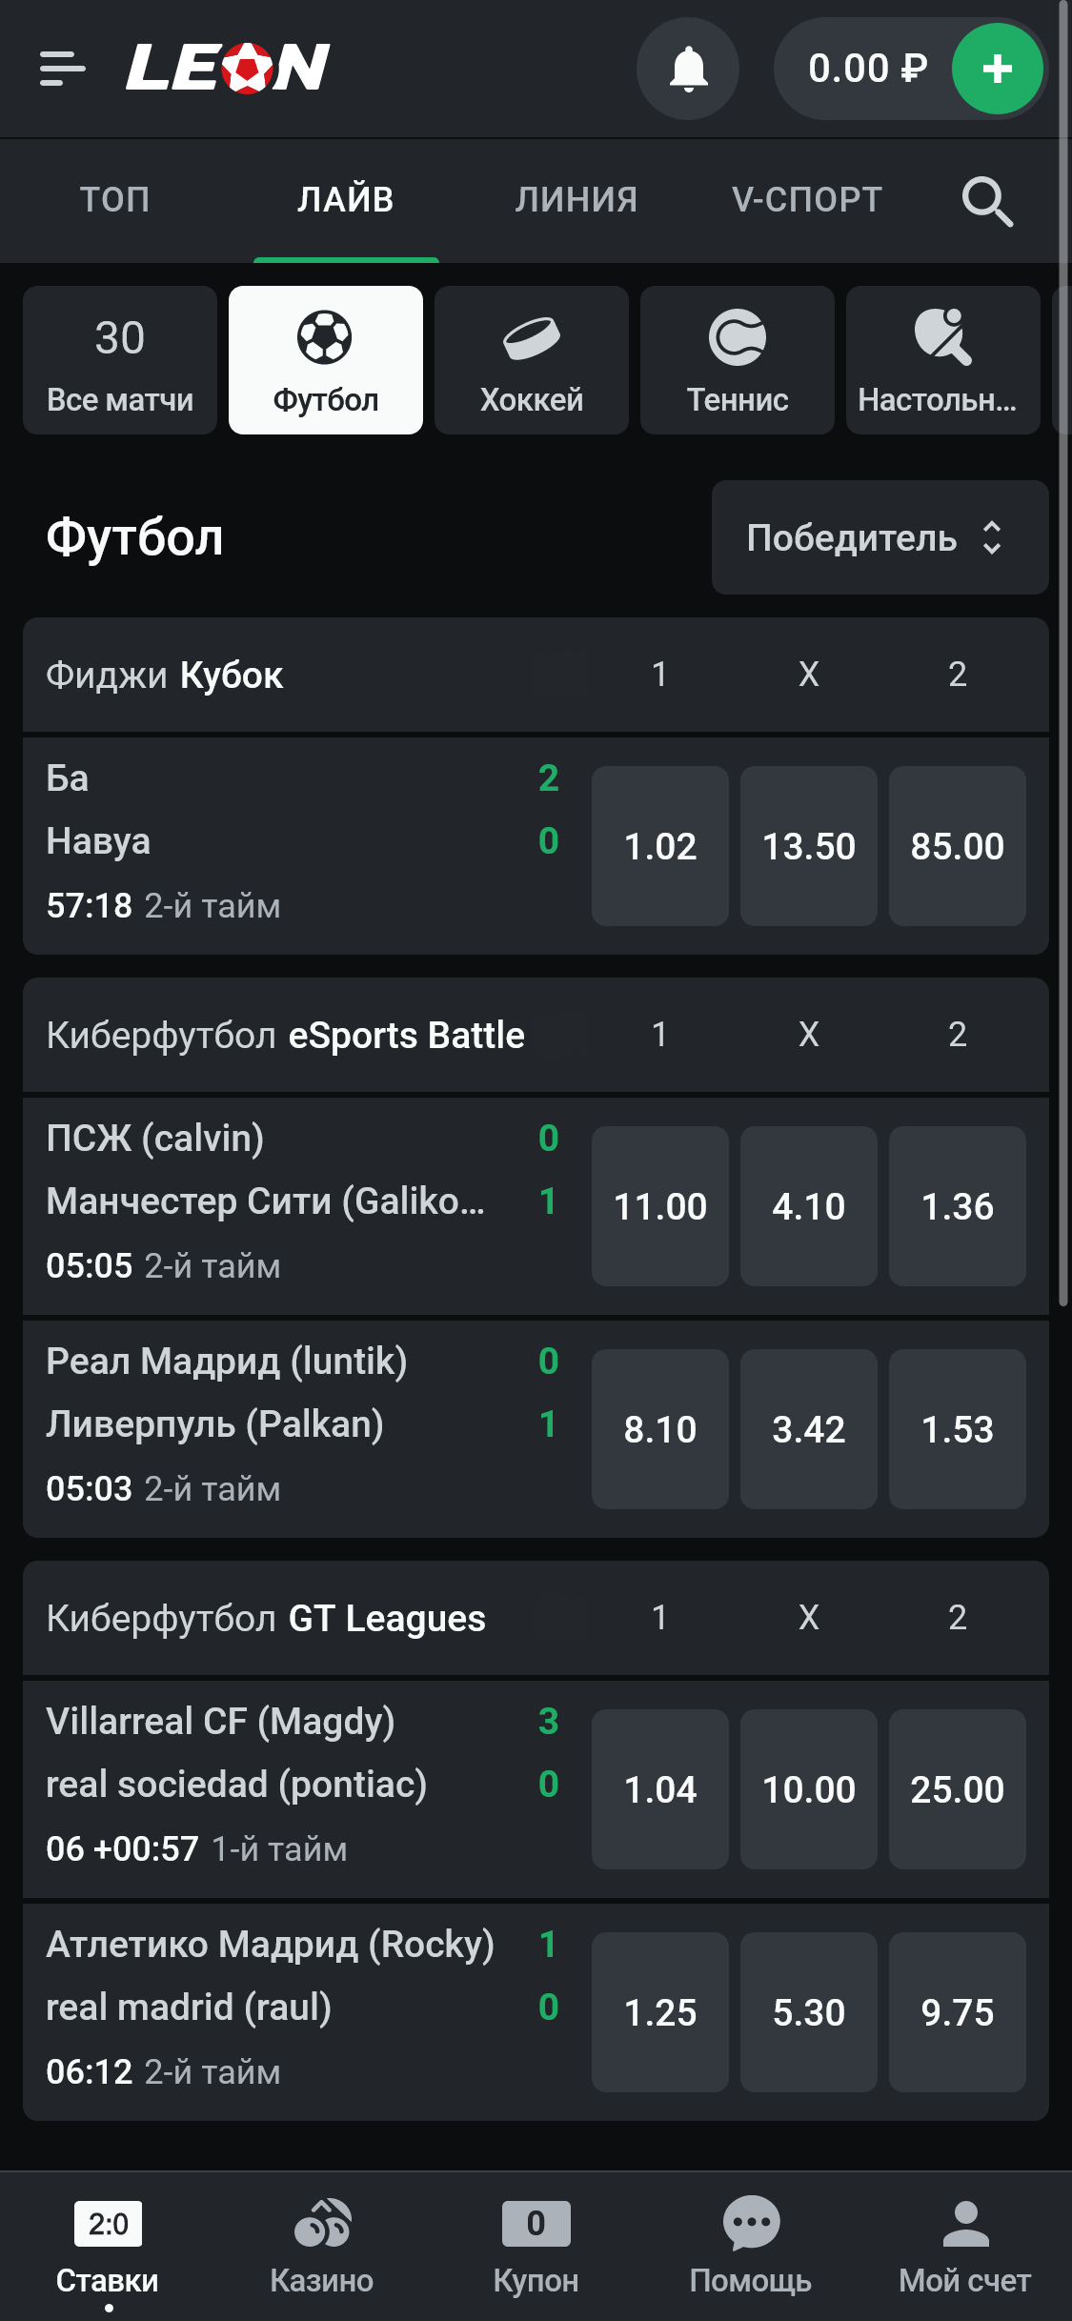Screen dimensions: 1072x2321
Task: Select odds 1.53 on Ливерпуль (Palkan)
Action: click(958, 1429)
